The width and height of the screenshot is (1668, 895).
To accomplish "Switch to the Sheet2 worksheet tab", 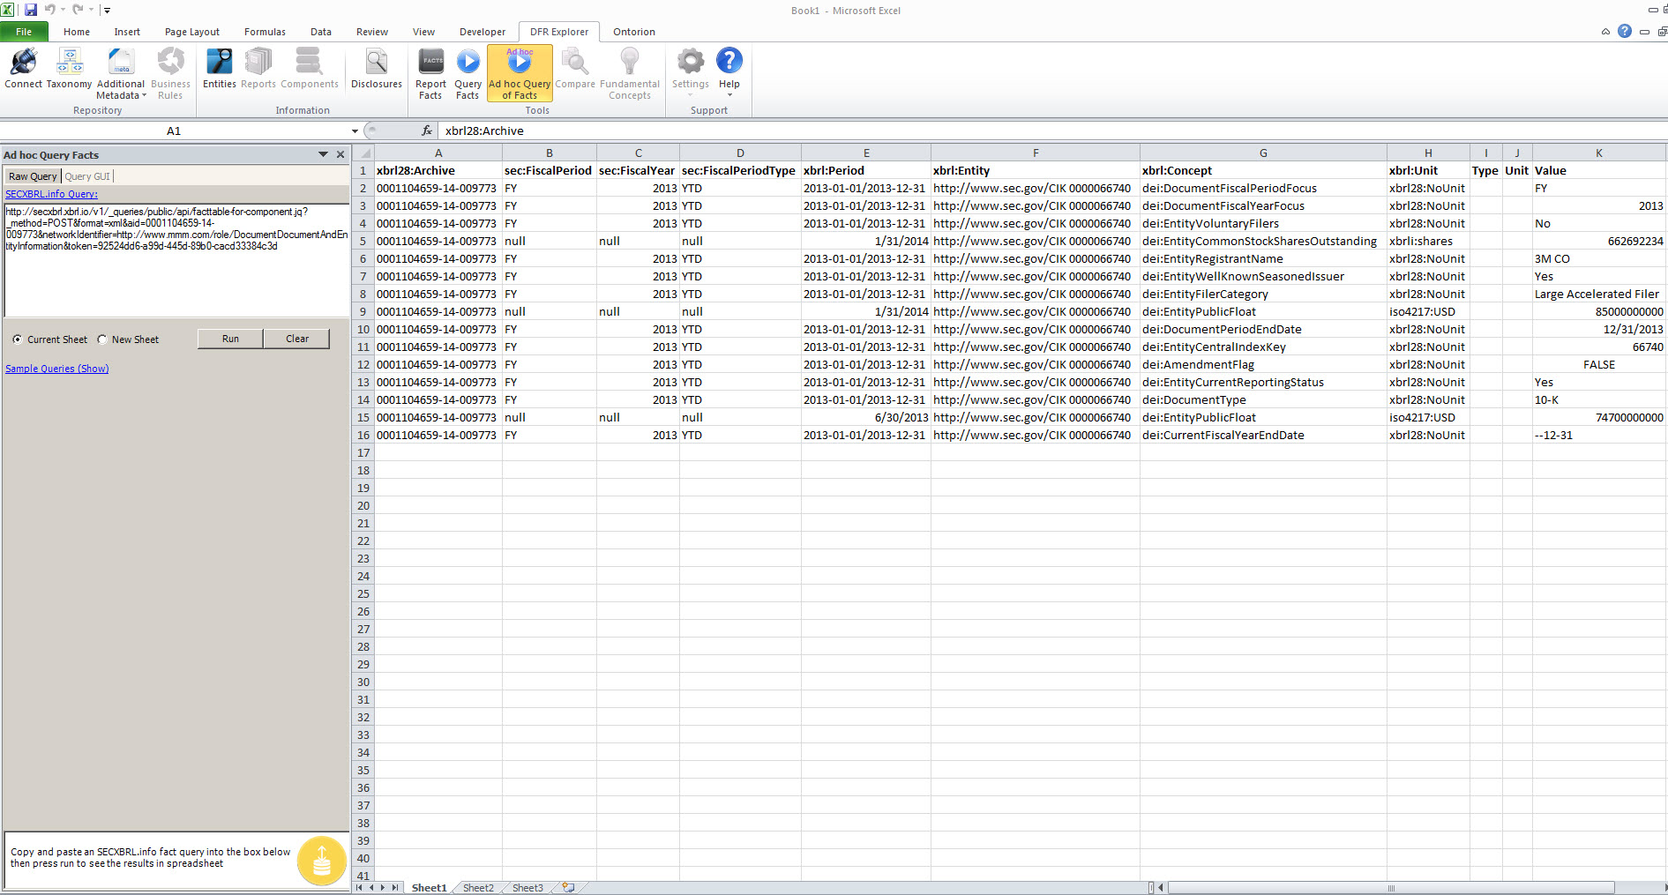I will (x=478, y=888).
